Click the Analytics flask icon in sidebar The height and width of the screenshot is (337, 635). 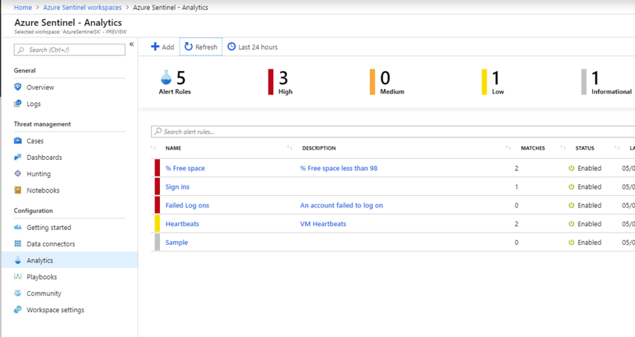[x=17, y=260]
